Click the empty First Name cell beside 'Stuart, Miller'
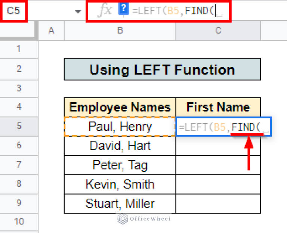The width and height of the screenshot is (287, 233). (218, 204)
